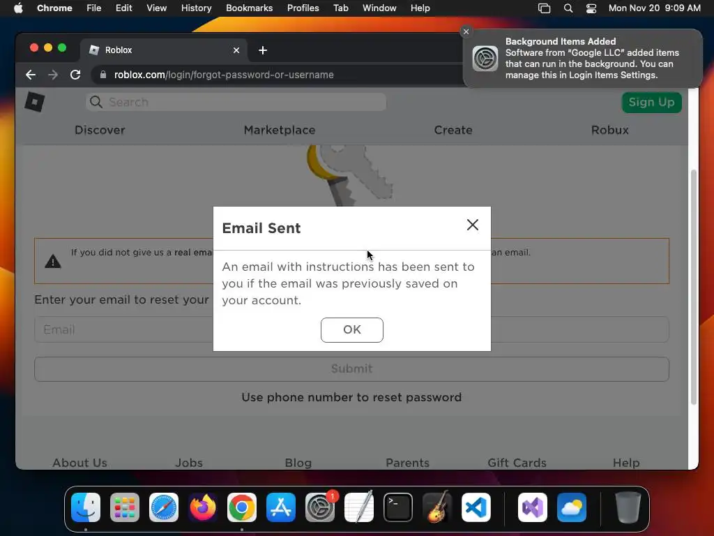Open GarageBand from the Dock

[x=437, y=507]
